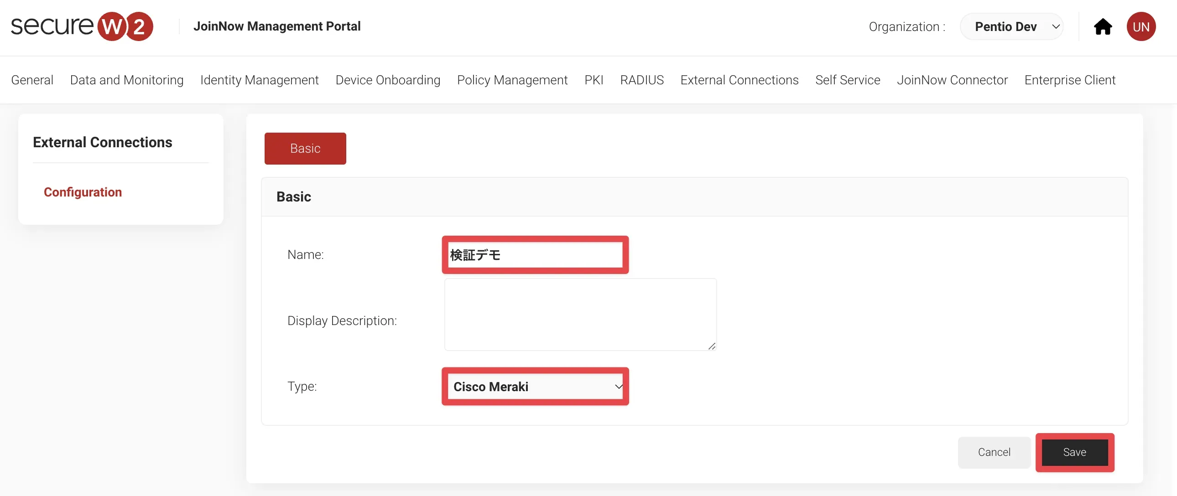Open the Enterprise Client menu
Image resolution: width=1177 pixels, height=496 pixels.
1070,80
